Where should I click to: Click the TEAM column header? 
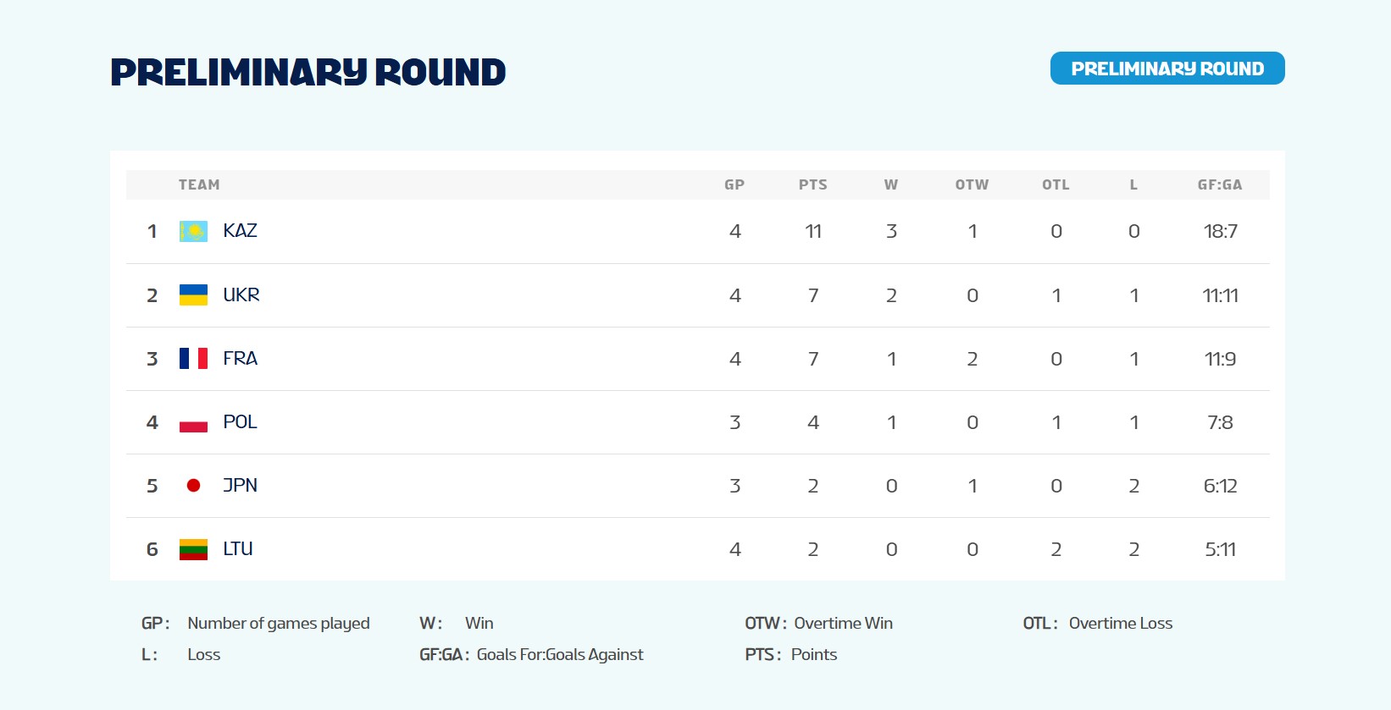point(199,184)
